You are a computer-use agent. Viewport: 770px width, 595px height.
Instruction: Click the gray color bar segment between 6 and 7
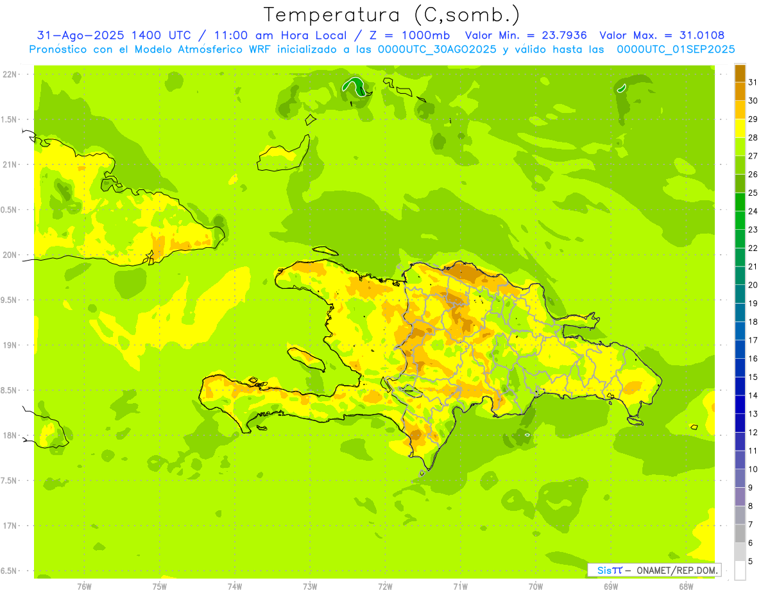[740, 534]
